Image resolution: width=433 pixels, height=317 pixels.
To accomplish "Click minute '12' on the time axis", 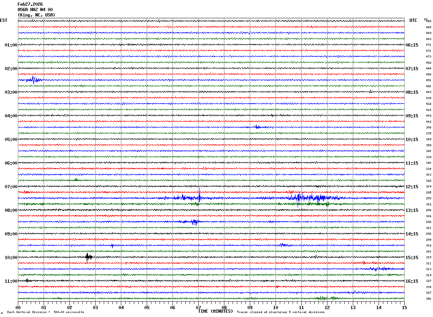I will [x=327, y=307].
